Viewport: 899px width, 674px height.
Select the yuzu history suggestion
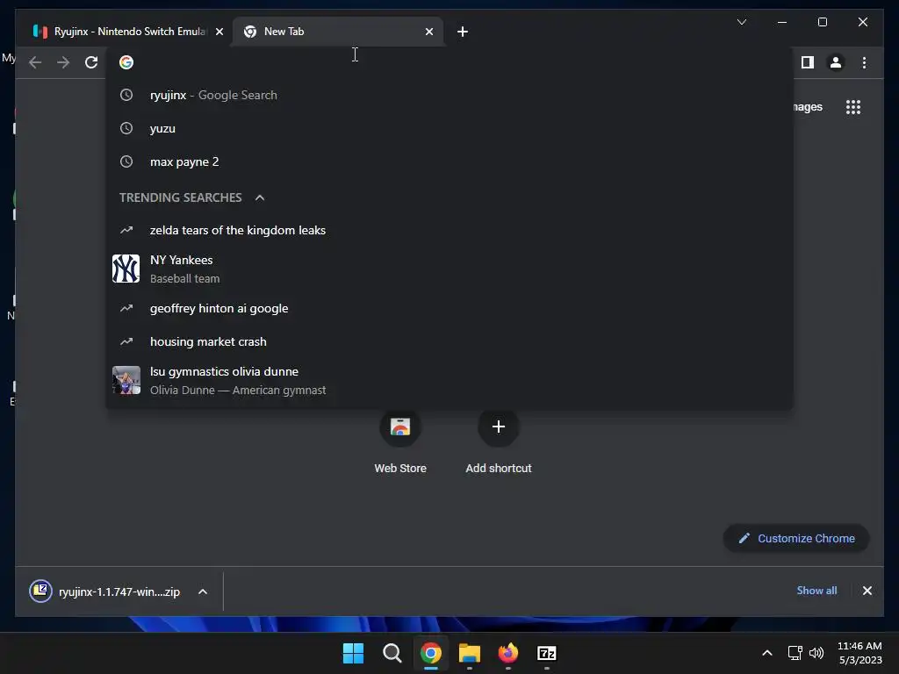pyautogui.click(x=449, y=128)
